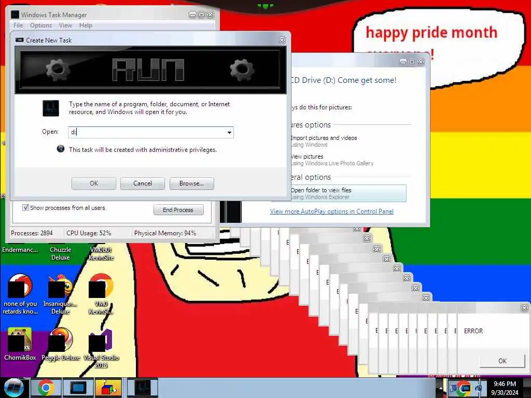Launch Chrome from the taskbar

coord(46,388)
